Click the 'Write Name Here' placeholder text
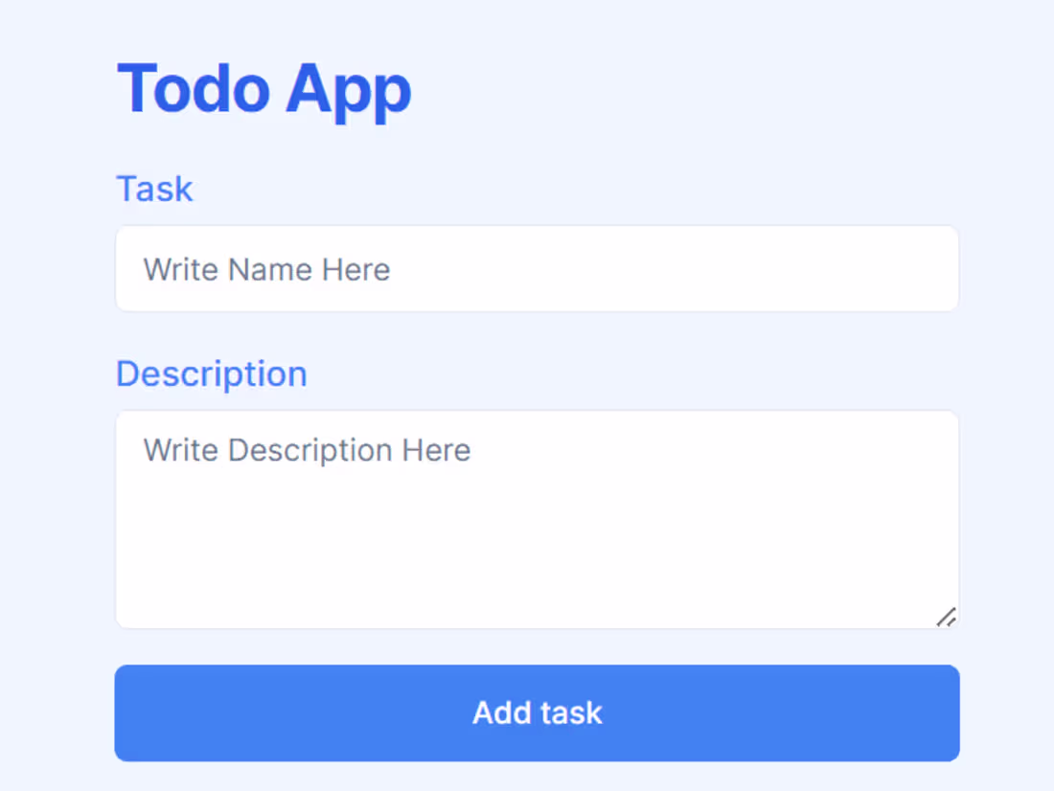Screen dimensions: 1054x791 (266, 269)
